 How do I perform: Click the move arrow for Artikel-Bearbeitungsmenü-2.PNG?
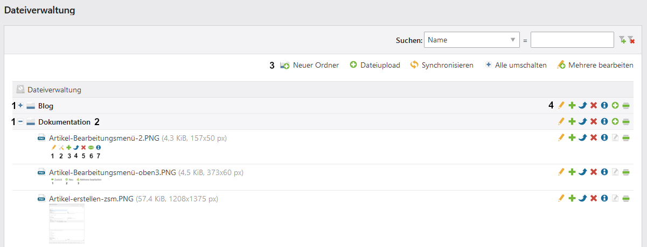(x=582, y=138)
